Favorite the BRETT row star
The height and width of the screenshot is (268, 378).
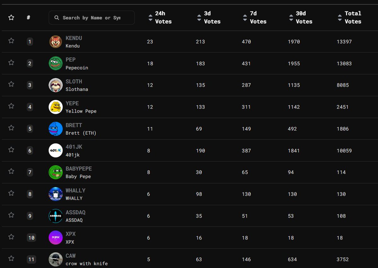tap(11, 128)
